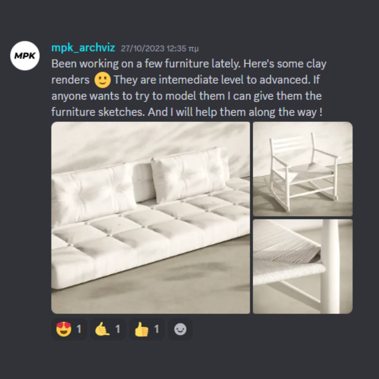Click the heart-eyes emoji face
Screen dimensions: 379x379
pos(64,329)
